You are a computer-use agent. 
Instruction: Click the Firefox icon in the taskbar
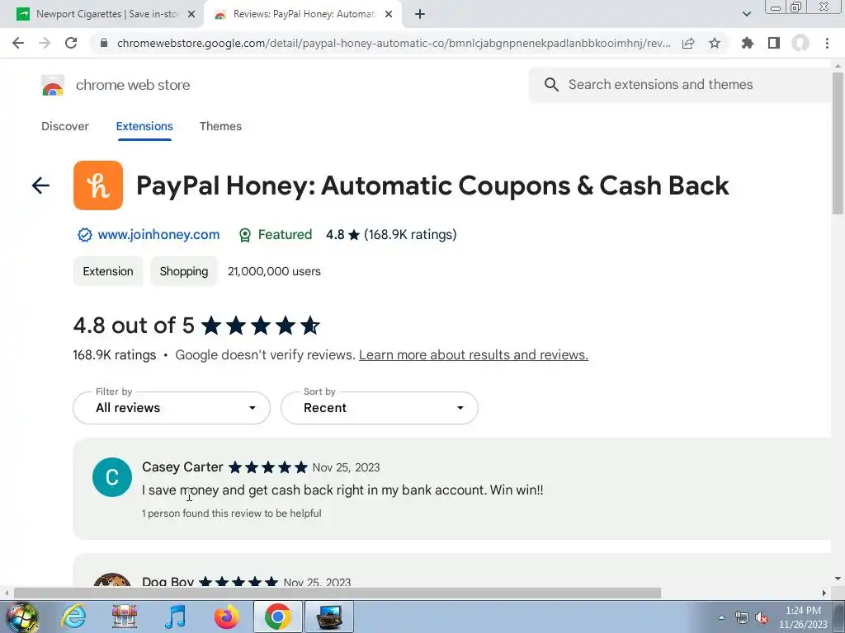tap(226, 617)
